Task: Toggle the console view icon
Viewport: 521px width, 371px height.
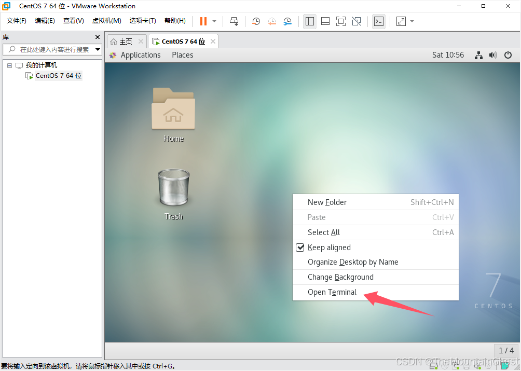Action: tap(379, 21)
